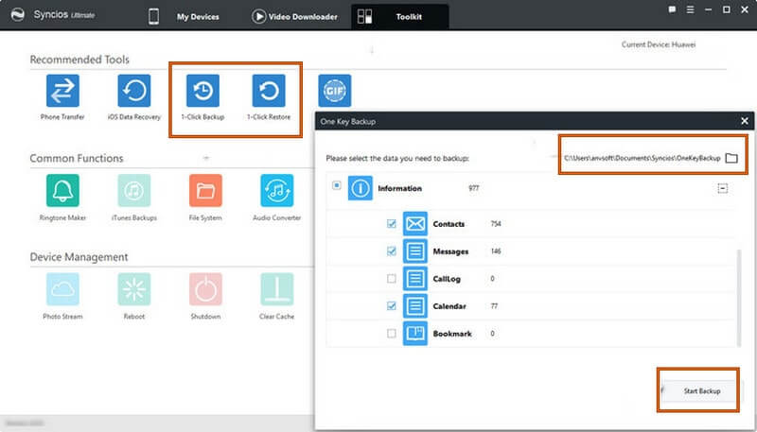Click the Bookmark row icon
757x432 pixels.
pos(415,334)
